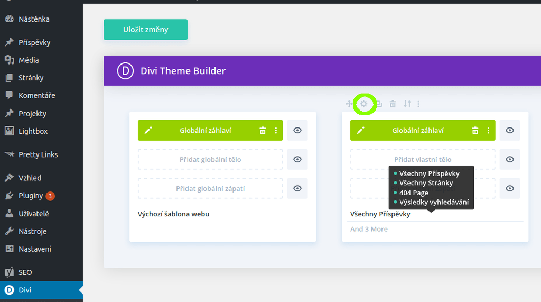Click Přidat globální tělo area
The width and height of the screenshot is (541, 302).
point(210,159)
